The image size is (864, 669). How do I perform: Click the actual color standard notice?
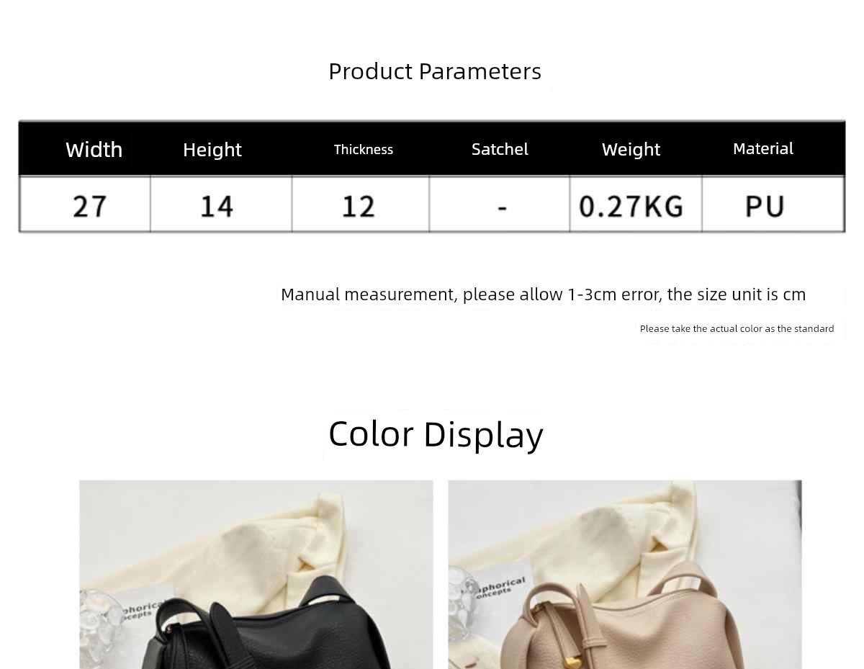[737, 328]
